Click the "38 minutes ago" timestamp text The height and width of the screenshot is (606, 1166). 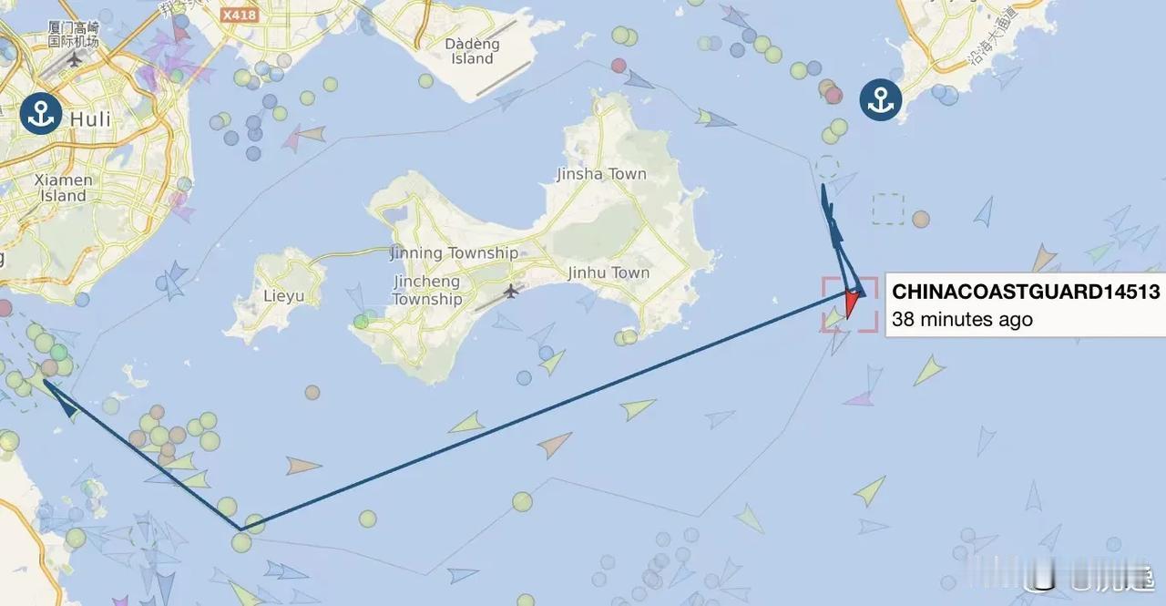point(962,320)
